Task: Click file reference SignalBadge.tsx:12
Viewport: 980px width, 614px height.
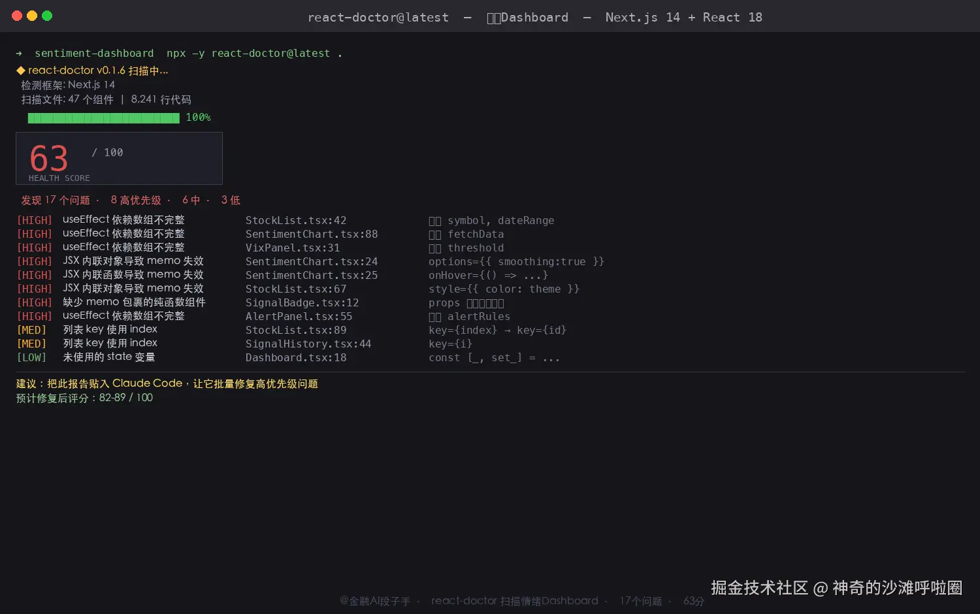Action: [302, 303]
